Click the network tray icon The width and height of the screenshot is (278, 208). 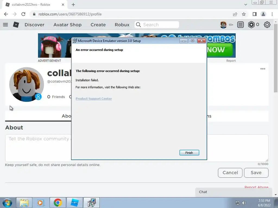[237, 203]
